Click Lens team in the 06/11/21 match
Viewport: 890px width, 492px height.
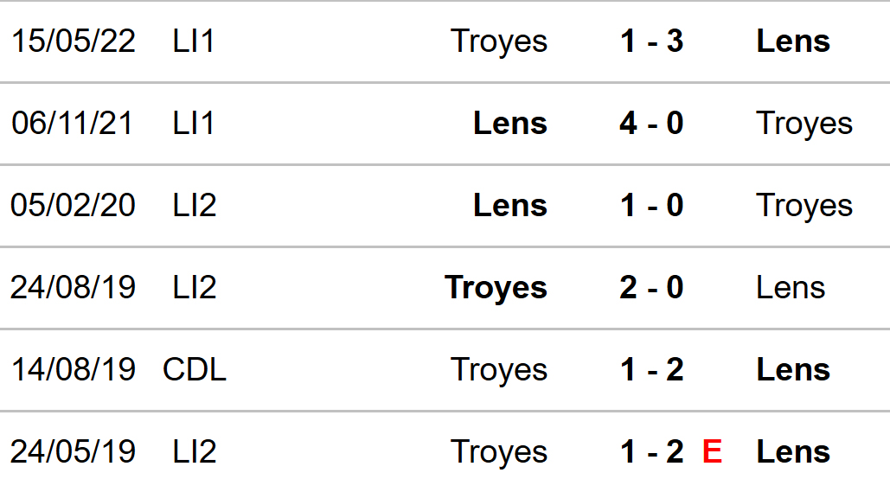coord(509,124)
